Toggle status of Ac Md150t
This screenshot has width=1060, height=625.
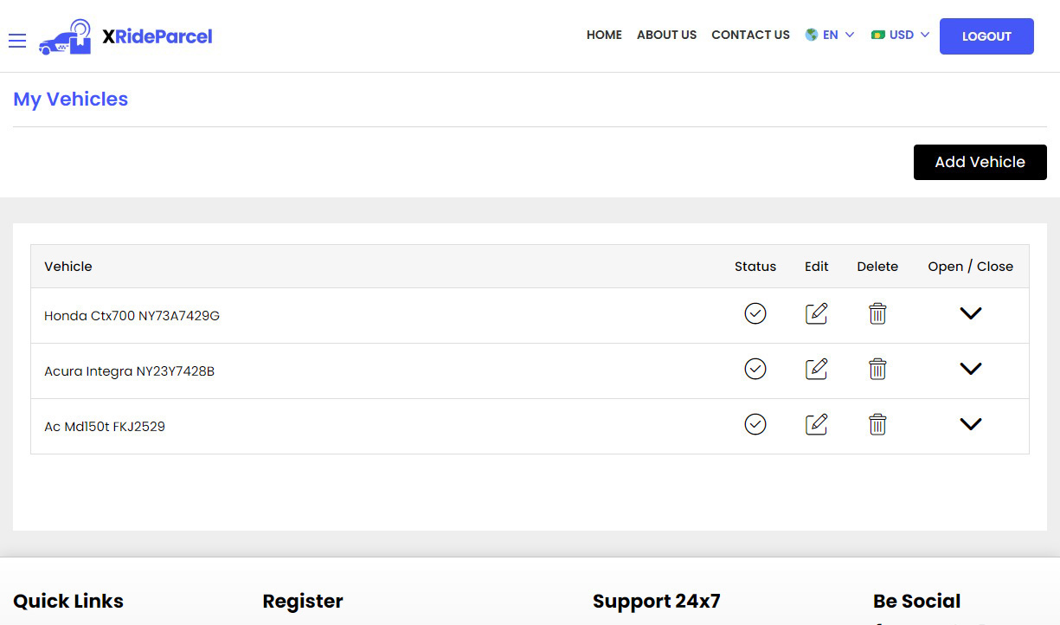pyautogui.click(x=755, y=424)
